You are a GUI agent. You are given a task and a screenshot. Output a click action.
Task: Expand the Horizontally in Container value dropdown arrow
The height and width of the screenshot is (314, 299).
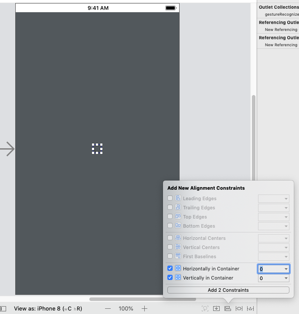point(286,269)
